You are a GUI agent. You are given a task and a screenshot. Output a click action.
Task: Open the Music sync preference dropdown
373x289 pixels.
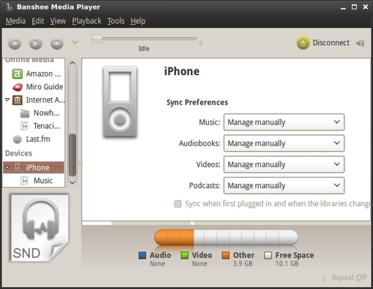284,122
